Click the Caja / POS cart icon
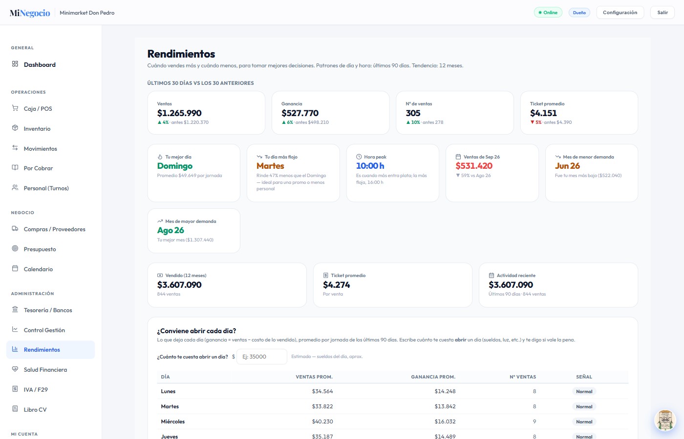Viewport: 684px width, 439px height. point(15,108)
